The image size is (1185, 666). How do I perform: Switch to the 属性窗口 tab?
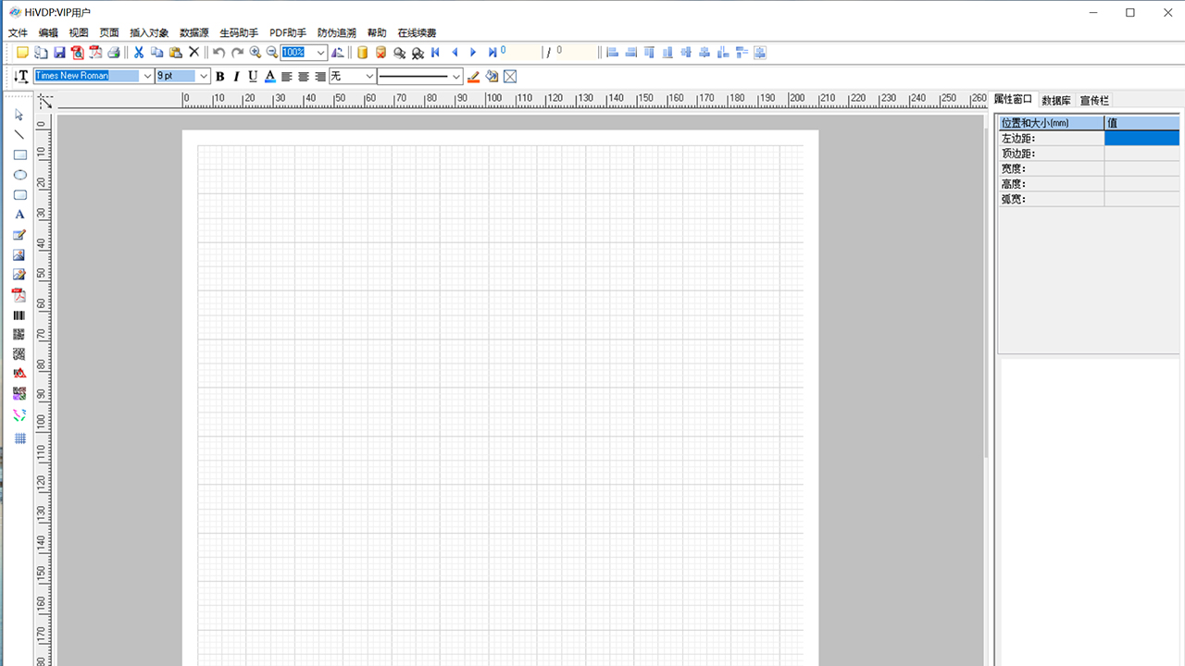pos(1013,99)
